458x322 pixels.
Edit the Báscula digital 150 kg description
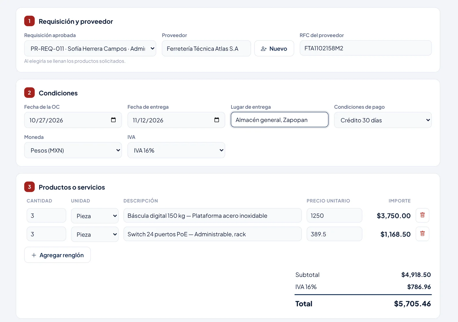(213, 216)
